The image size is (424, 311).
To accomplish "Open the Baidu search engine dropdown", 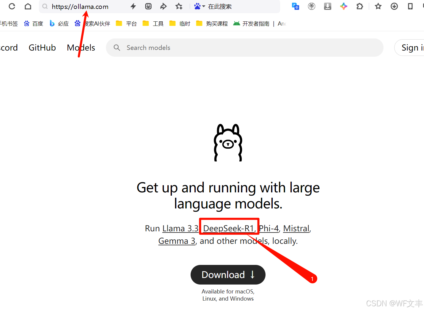I will click(x=200, y=6).
